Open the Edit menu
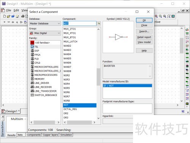This screenshot has height=143, width=190. pos(16,10)
